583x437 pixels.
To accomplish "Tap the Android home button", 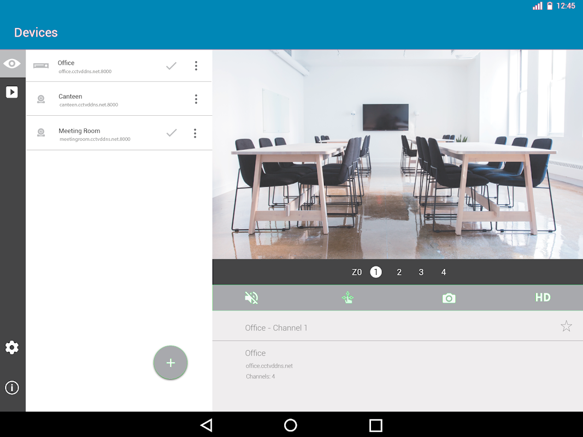I will (x=290, y=425).
